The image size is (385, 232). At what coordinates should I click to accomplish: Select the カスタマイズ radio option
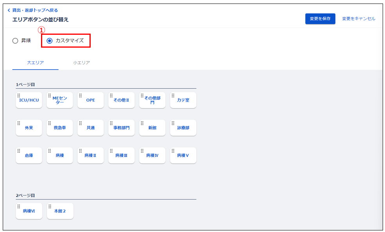pyautogui.click(x=65, y=41)
